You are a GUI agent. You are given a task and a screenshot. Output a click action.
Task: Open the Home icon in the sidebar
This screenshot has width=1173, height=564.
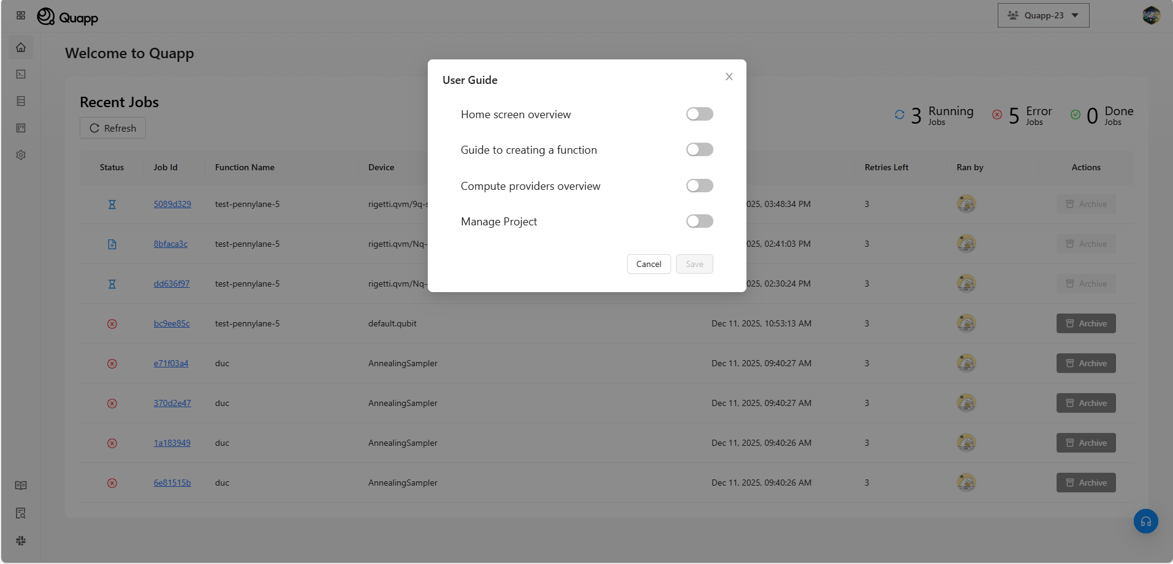(21, 47)
